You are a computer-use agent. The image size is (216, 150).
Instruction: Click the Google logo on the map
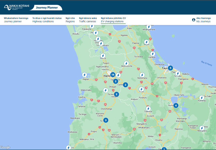click(5, 147)
